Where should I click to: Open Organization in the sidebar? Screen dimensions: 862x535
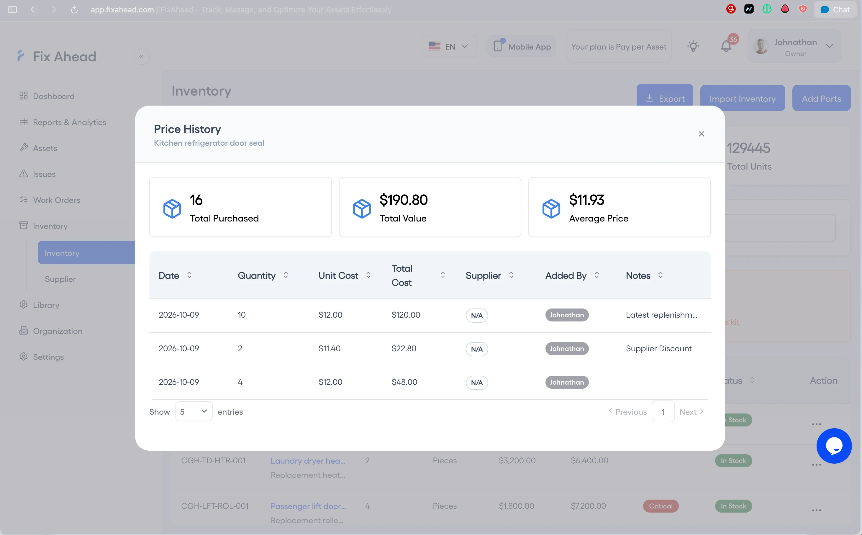(51, 331)
